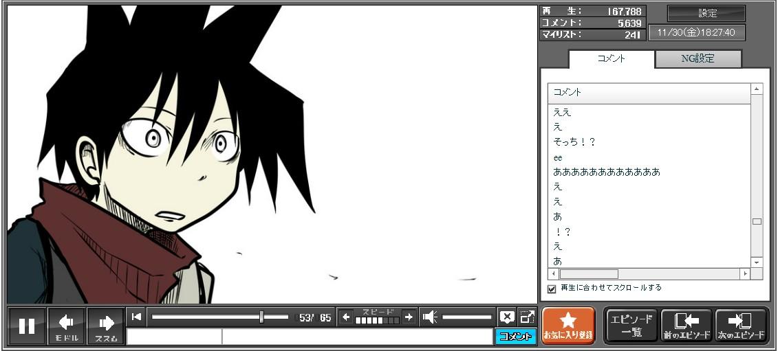Open the episode list (エピソード一覧)

point(631,326)
